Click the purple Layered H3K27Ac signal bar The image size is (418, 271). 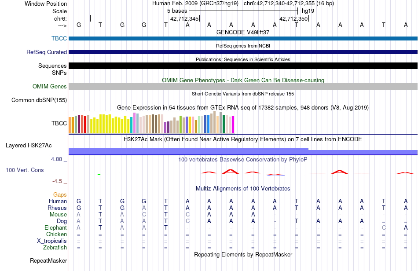(x=243, y=152)
